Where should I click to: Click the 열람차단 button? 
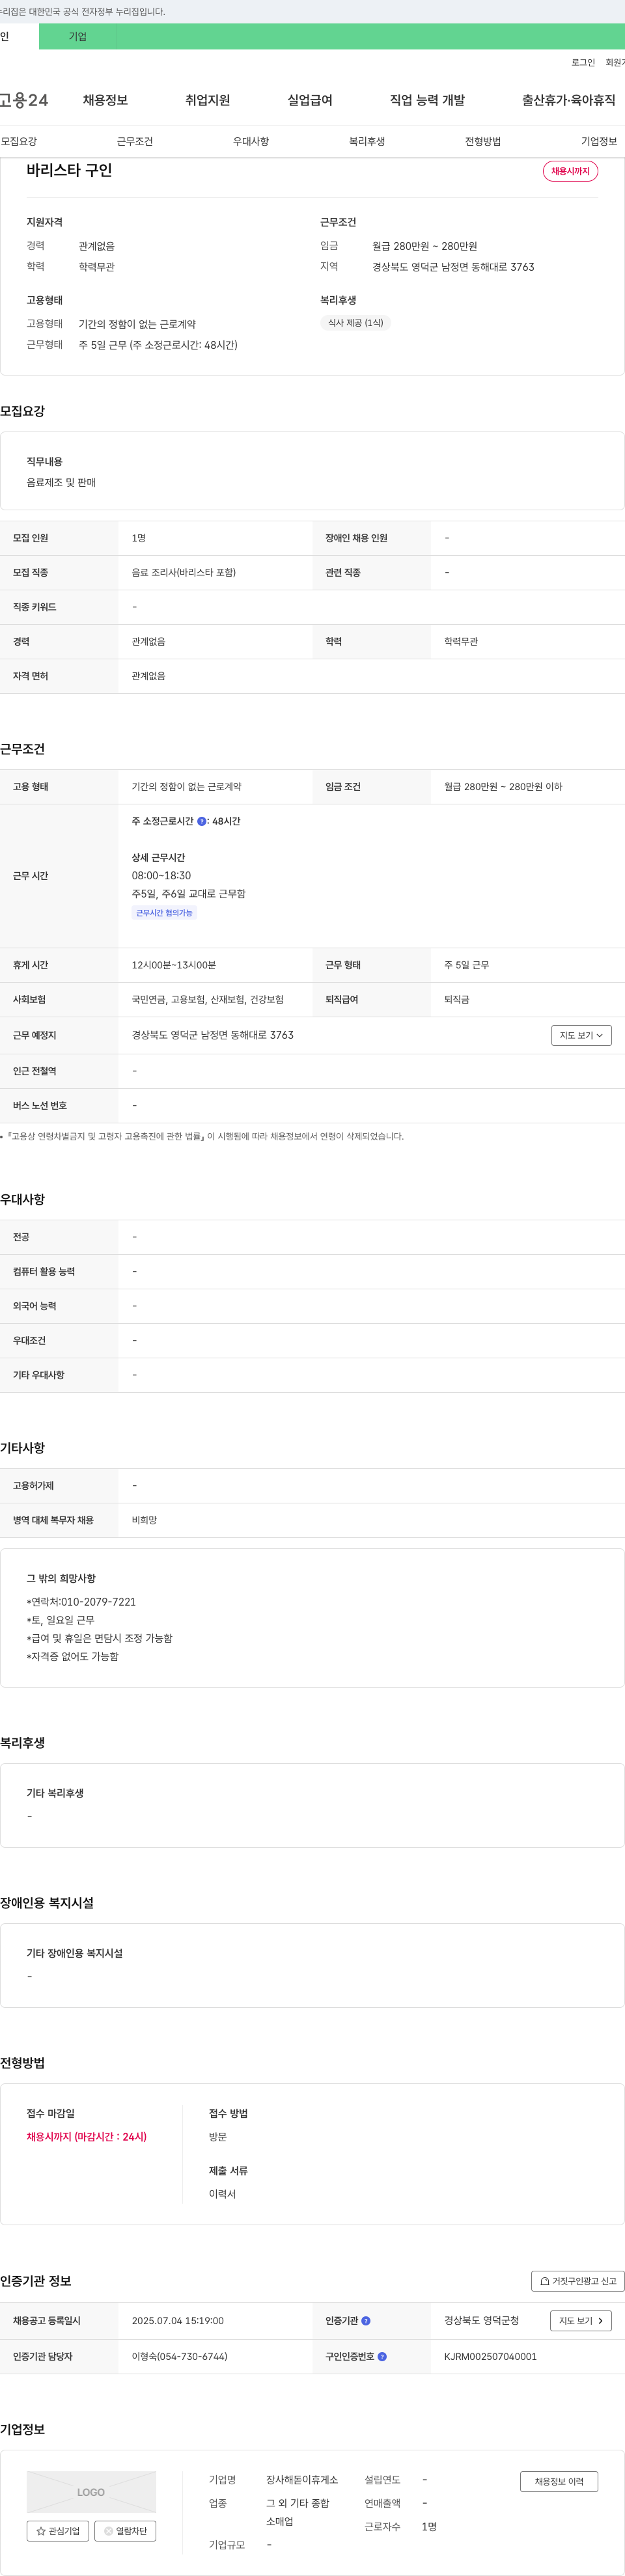click(x=125, y=2531)
